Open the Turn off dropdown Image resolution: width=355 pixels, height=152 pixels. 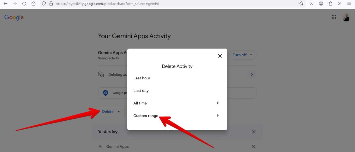tap(243, 55)
